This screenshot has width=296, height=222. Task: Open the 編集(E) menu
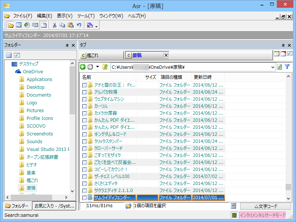(44, 16)
